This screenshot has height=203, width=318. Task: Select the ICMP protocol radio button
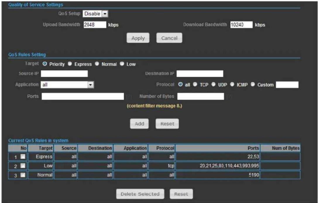coord(232,84)
